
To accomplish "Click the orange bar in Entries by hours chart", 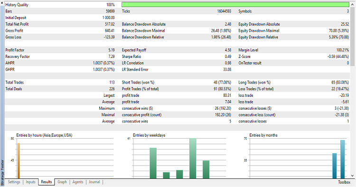I will pyautogui.click(x=19, y=161).
